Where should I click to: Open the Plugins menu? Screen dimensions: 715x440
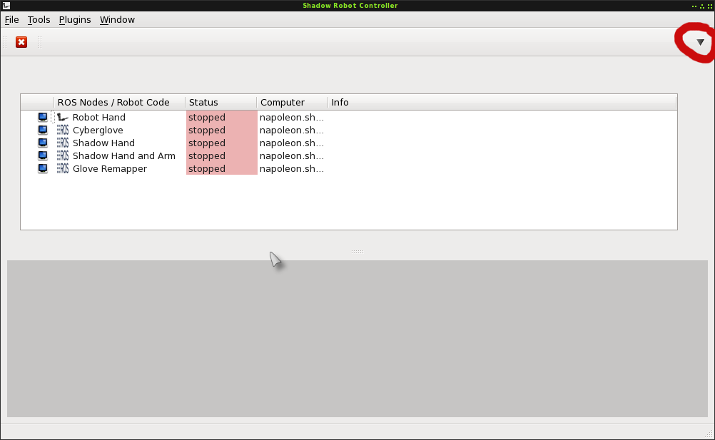pyautogui.click(x=75, y=19)
